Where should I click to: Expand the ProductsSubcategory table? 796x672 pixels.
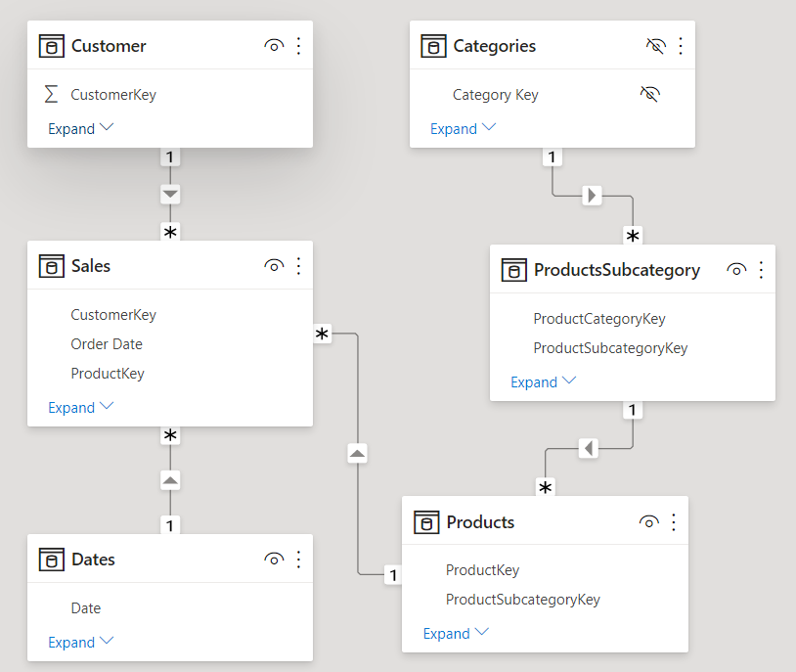pyautogui.click(x=544, y=382)
